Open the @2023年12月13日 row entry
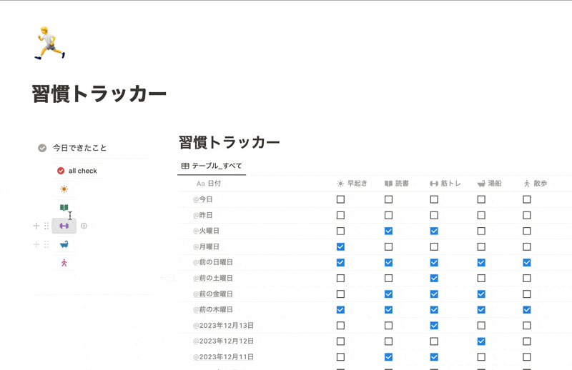The width and height of the screenshot is (572, 370). pos(223,326)
